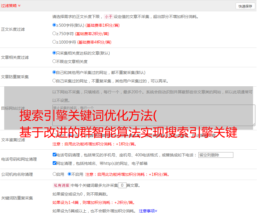Image resolution: width=257 pixels, height=216 pixels.
Task: Click the keyword article count input box
Action: (x=122, y=185)
